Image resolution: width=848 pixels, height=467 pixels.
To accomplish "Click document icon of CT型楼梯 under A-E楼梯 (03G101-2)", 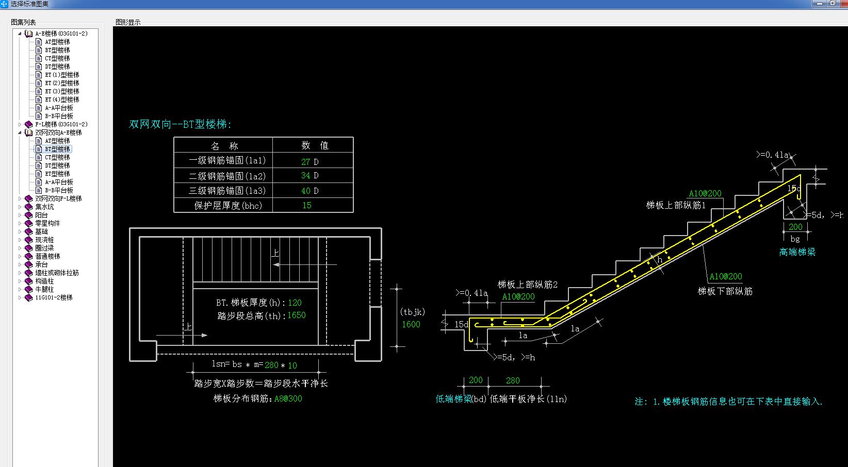I will coord(39,58).
